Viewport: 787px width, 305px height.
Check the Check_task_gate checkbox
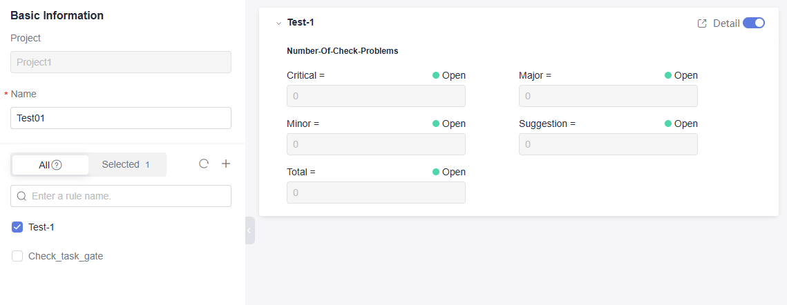pyautogui.click(x=17, y=256)
